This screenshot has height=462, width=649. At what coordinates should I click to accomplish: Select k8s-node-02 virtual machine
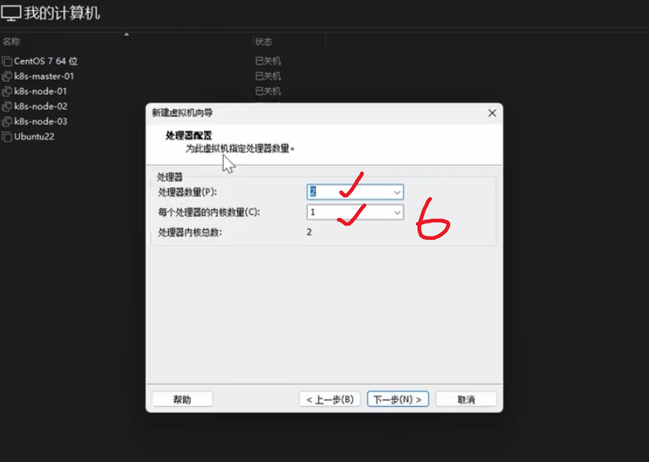coord(41,107)
